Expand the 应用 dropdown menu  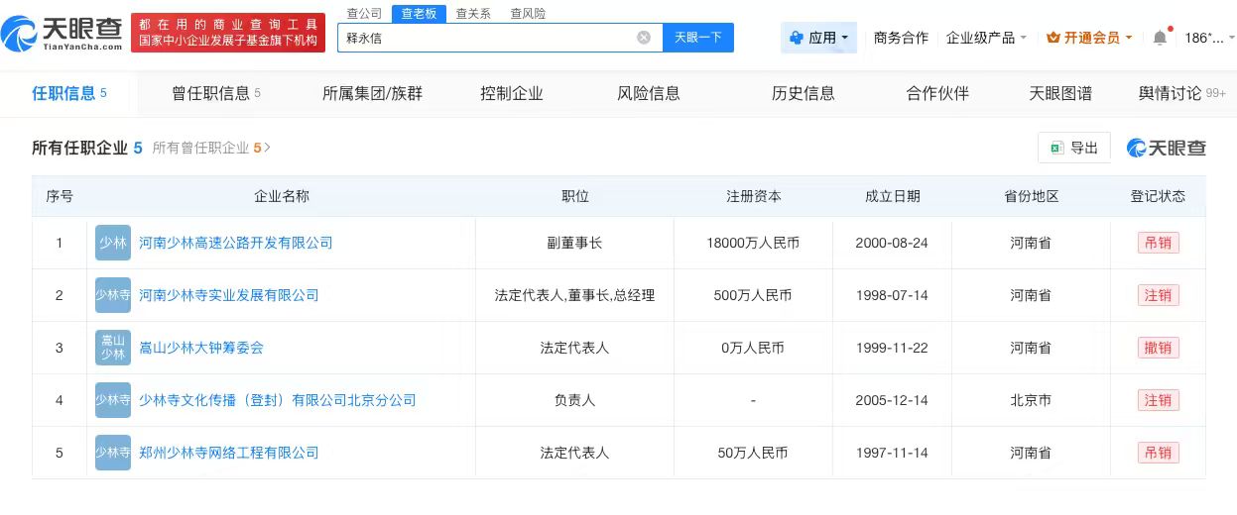pyautogui.click(x=819, y=38)
